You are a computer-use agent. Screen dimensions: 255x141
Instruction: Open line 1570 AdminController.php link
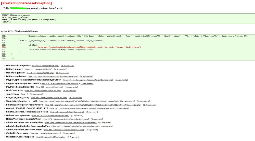pyautogui.click(x=66, y=119)
